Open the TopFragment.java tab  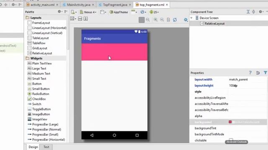(115, 5)
